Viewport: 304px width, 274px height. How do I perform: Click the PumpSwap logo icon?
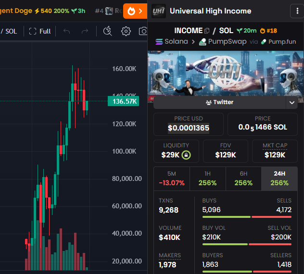203,42
